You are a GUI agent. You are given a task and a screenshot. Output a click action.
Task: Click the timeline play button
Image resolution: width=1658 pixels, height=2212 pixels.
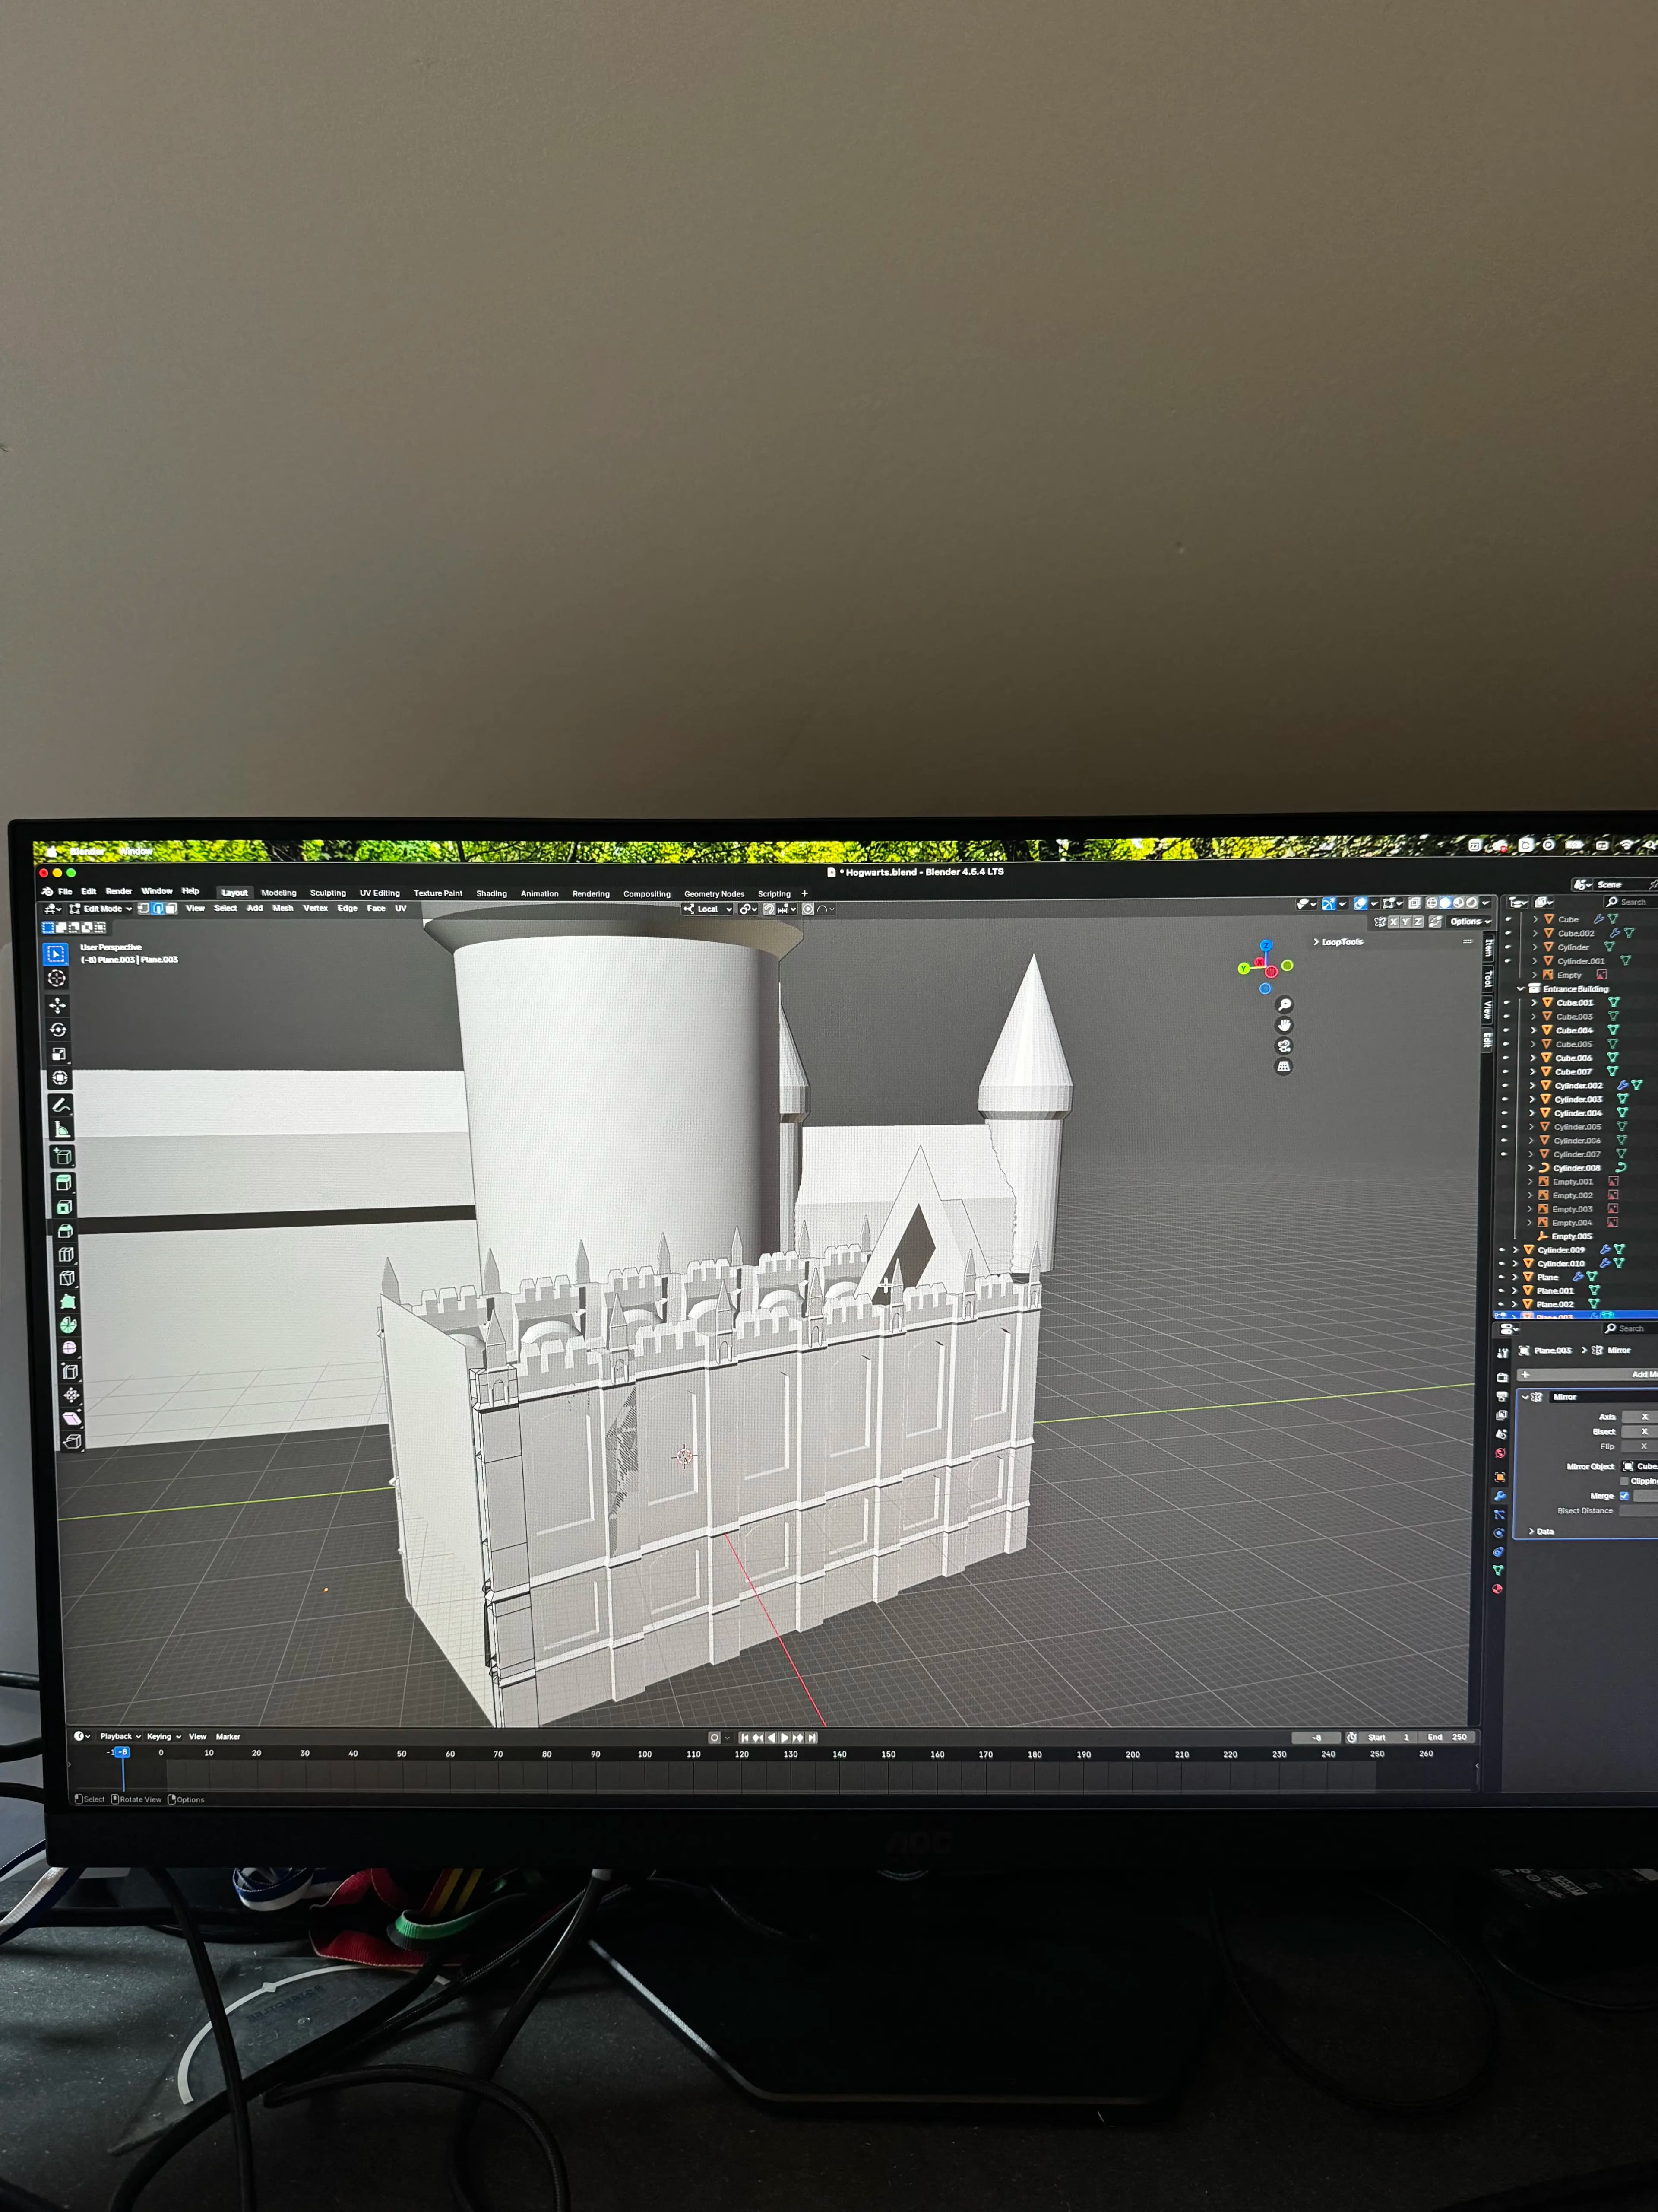pyautogui.click(x=785, y=1738)
